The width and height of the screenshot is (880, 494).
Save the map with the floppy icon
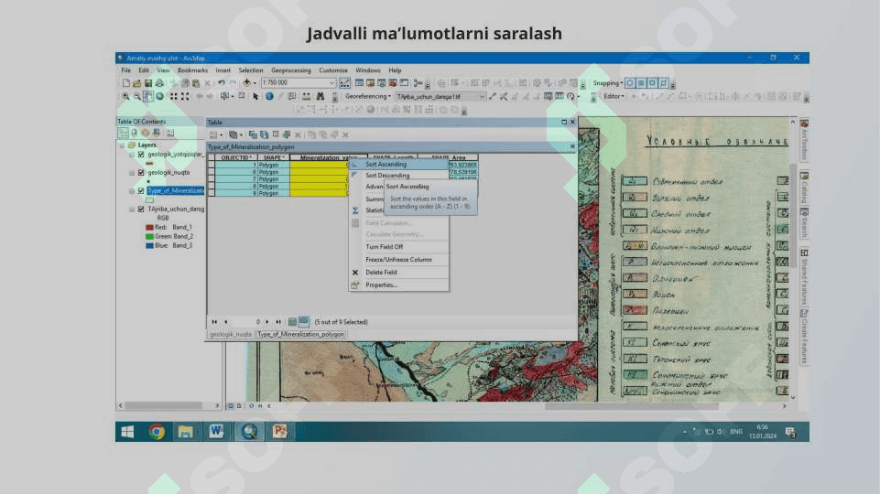[x=148, y=83]
